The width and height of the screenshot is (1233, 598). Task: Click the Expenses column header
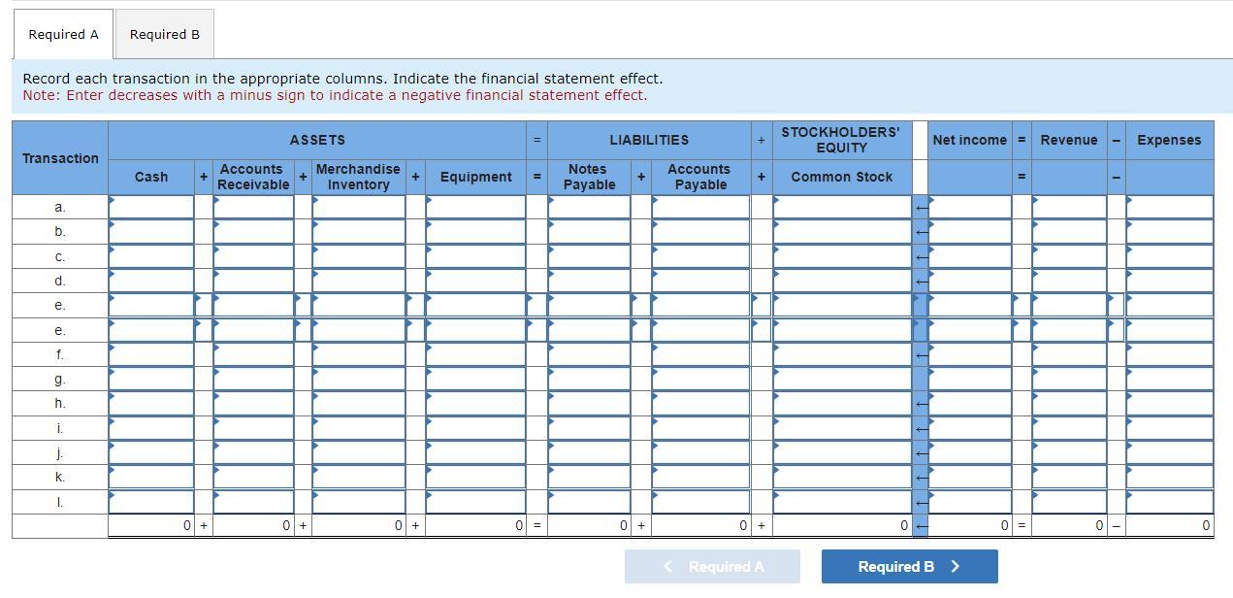(1169, 140)
